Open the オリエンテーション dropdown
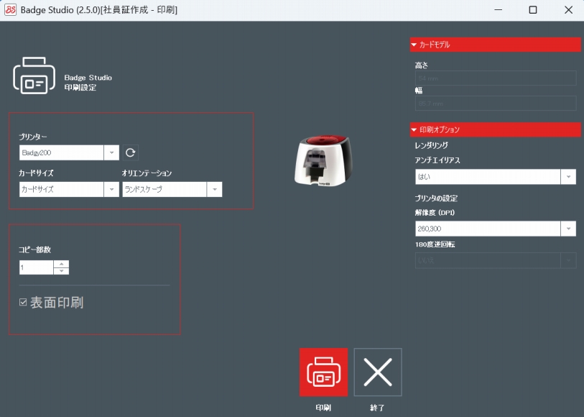 click(x=214, y=189)
